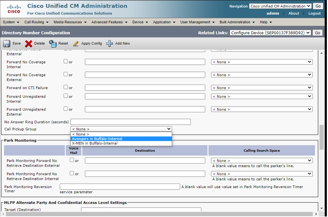Click the No Answer Ring Duration field
The height and width of the screenshot is (217, 328).
point(130,122)
